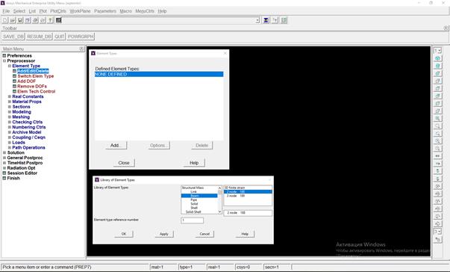Click the Element type reference number field

[193, 220]
